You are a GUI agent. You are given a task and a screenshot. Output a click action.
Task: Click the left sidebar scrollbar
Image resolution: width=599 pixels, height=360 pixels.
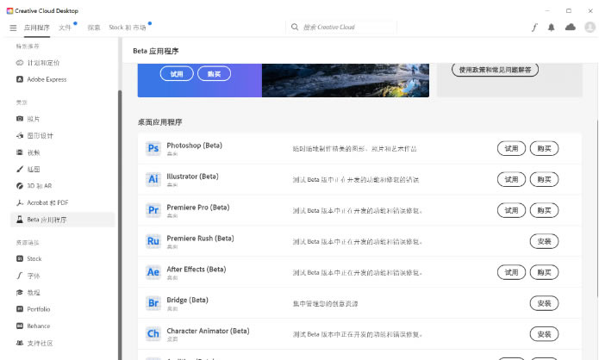pyautogui.click(x=120, y=226)
